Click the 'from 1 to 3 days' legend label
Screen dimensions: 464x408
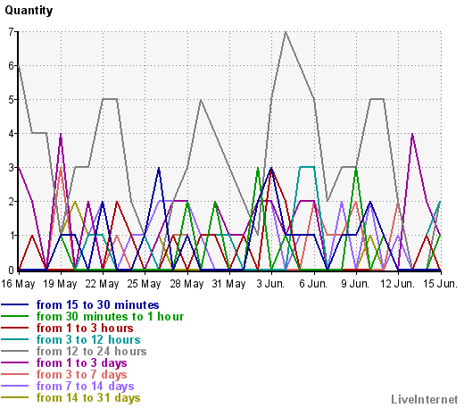tap(81, 363)
